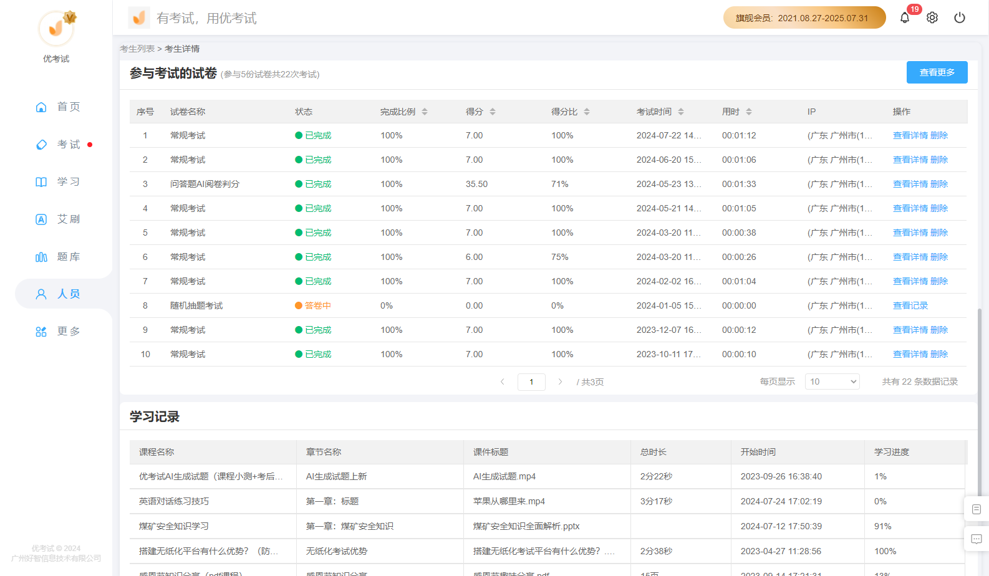Viewport: 989px width, 576px height.
Task: Click courseware 苹果从哪里来.mp4
Action: click(509, 501)
